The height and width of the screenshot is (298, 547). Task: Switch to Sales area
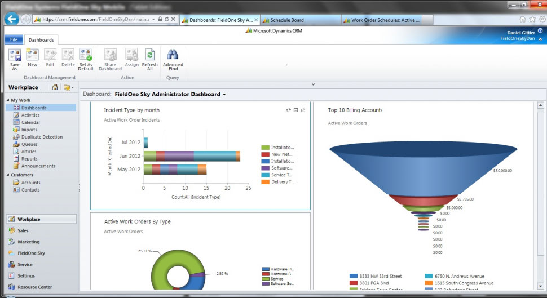tap(41, 230)
